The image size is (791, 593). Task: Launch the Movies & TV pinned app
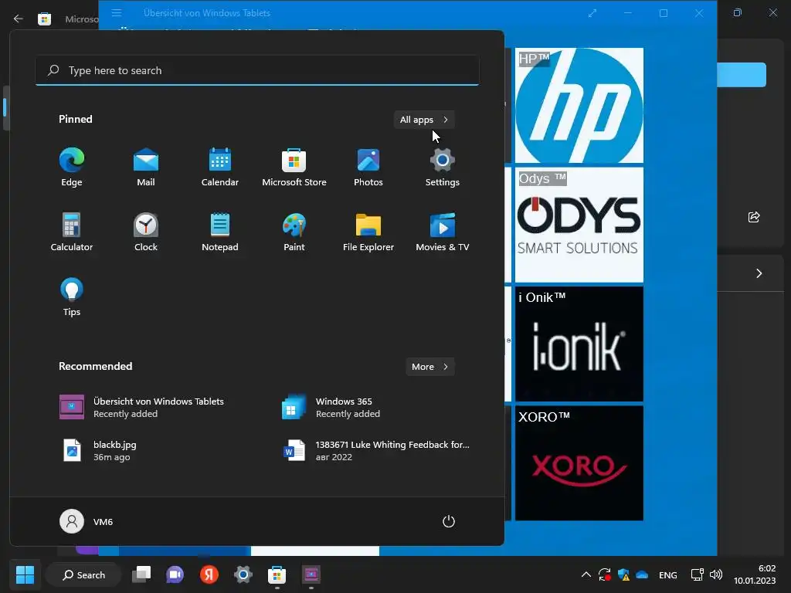click(443, 232)
